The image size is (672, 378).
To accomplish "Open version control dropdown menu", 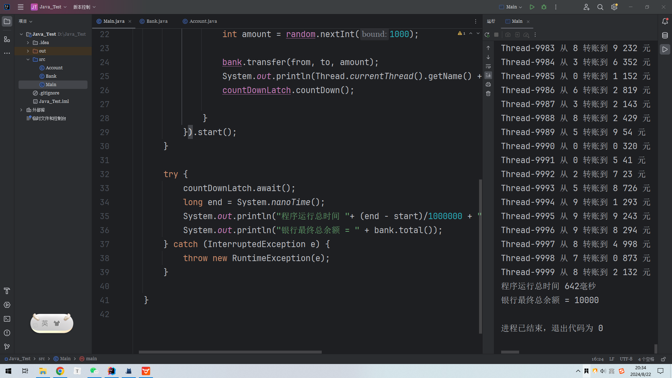I will [84, 7].
